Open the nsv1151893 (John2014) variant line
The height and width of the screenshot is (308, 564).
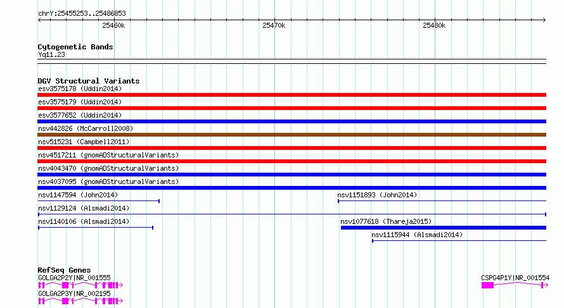442,201
